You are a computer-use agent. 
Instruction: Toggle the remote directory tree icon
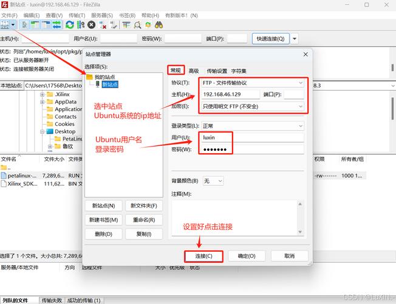[x=46, y=25]
